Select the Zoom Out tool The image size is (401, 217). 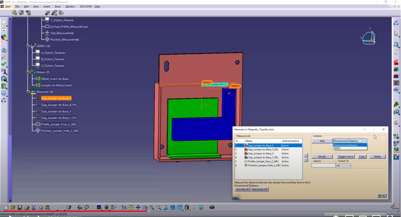pos(159,207)
